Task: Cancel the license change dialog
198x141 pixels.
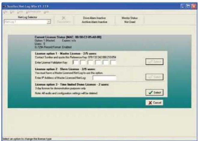Action: (x=154, y=102)
